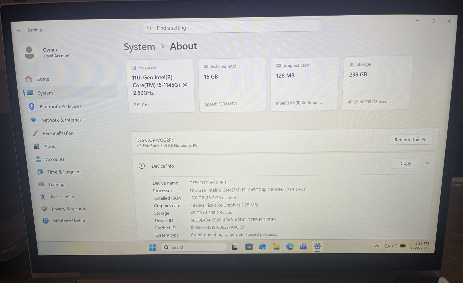Viewport: 463px width, 283px height.
Task: Focus the Find a setting search box
Action: (x=233, y=27)
